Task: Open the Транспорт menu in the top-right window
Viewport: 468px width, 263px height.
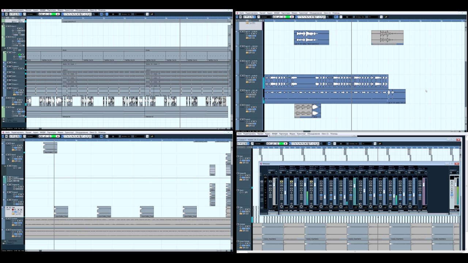Action: 303,13
